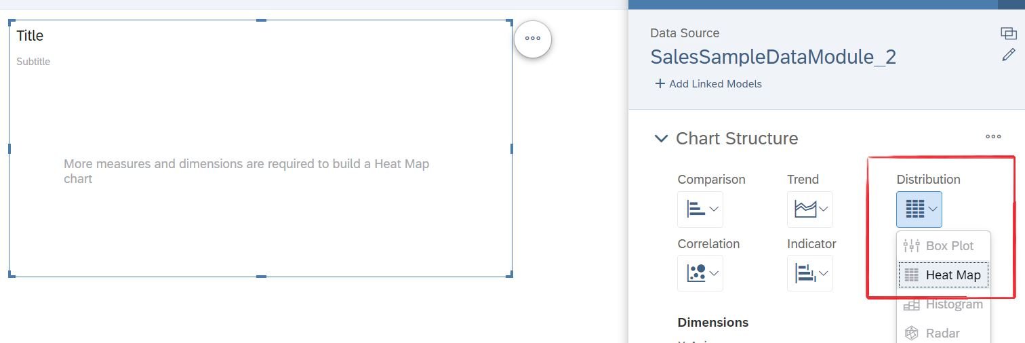This screenshot has width=1025, height=343.
Task: Open the chart's more actions ellipsis button
Action: coord(533,39)
